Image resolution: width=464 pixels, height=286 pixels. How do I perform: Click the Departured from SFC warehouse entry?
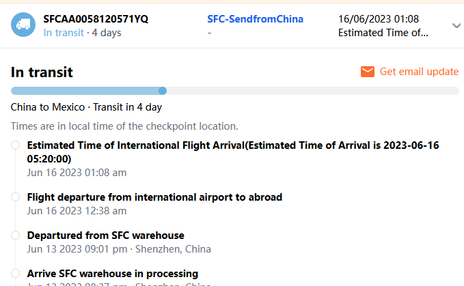pyautogui.click(x=106, y=235)
